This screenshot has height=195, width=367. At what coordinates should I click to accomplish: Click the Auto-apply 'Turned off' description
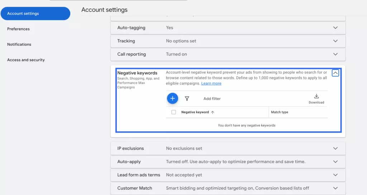pos(235,162)
